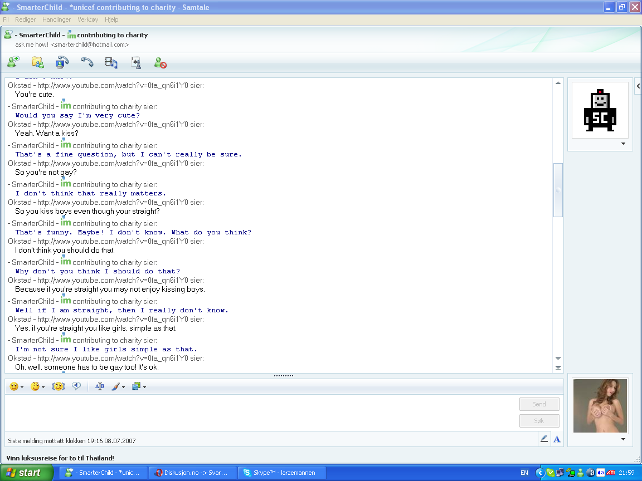Open the Fil menu
This screenshot has height=481, width=642.
(x=6, y=19)
